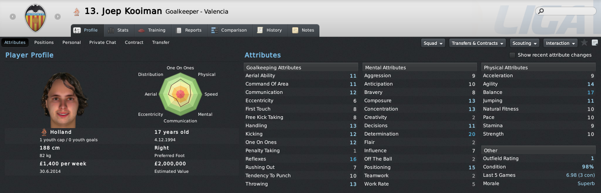Select the Stats tab
The height and width of the screenshot is (193, 601).
point(118,30)
